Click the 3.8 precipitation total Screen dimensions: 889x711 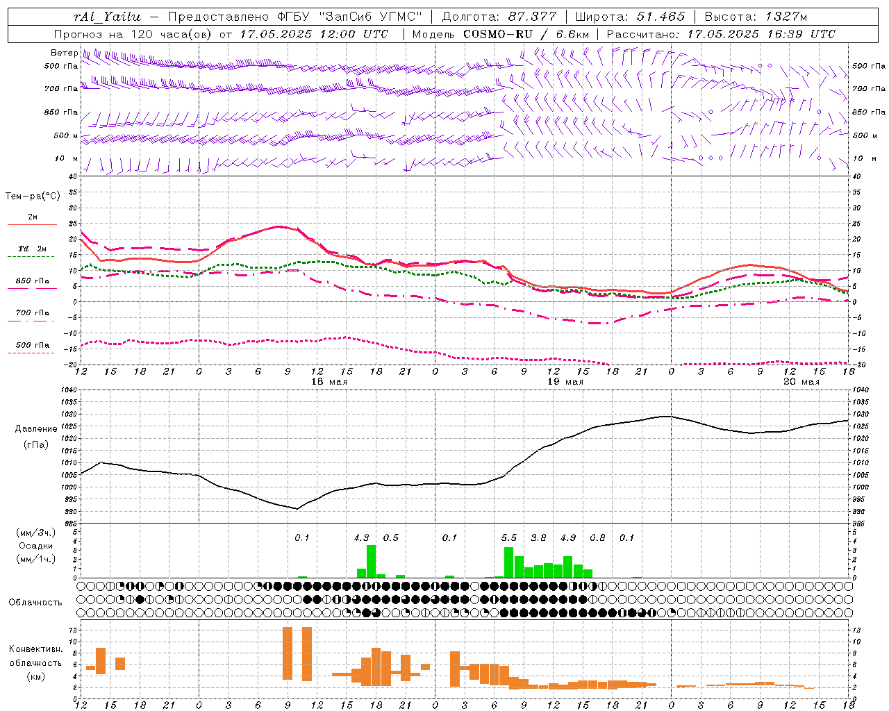tap(538, 537)
